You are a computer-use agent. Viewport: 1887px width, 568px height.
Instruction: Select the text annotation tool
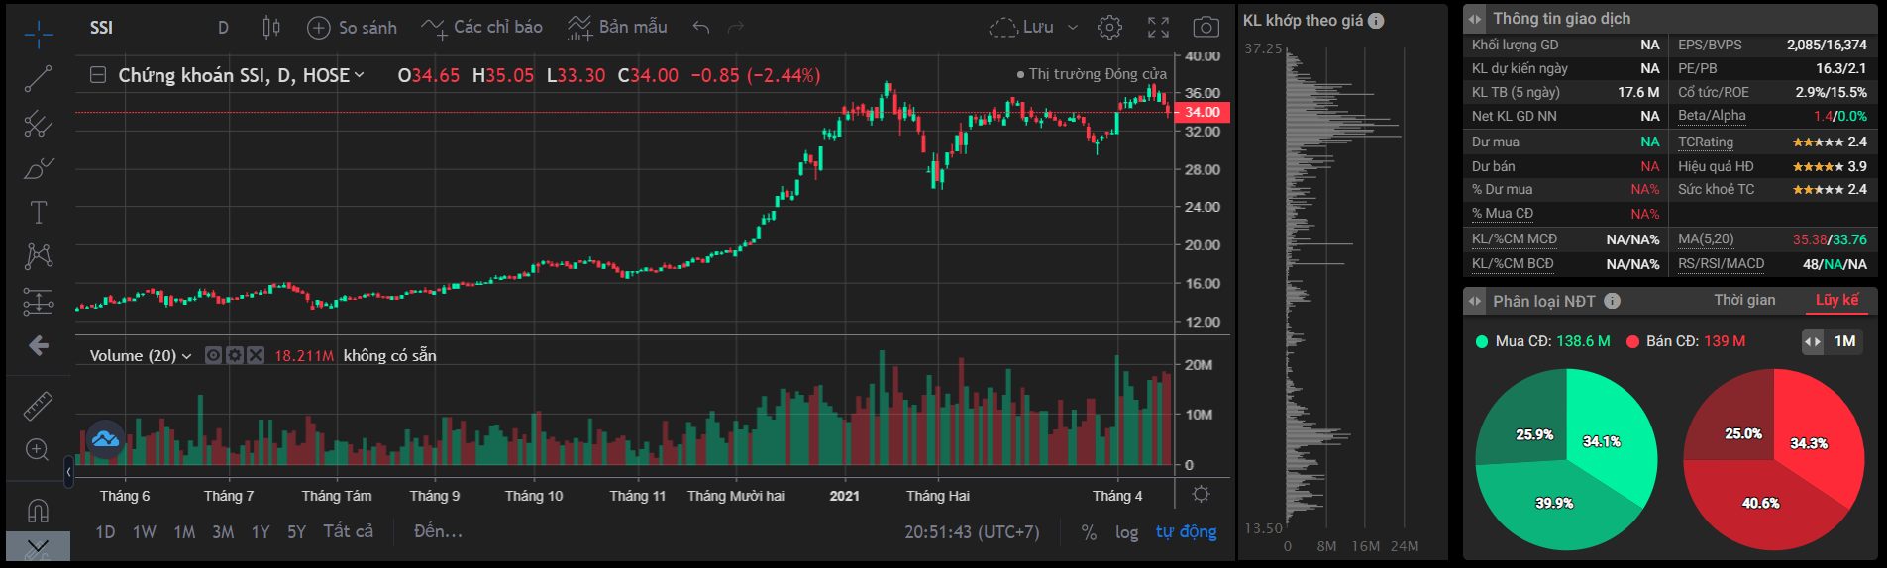[x=39, y=212]
